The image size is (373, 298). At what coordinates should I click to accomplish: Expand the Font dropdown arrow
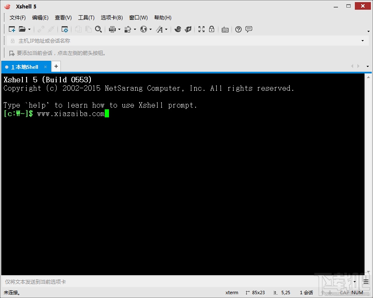click(166, 30)
